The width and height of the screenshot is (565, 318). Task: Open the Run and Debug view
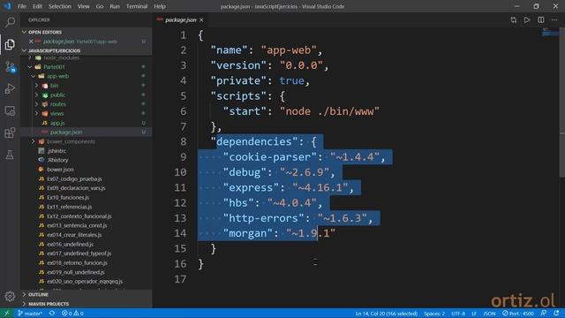[10, 88]
